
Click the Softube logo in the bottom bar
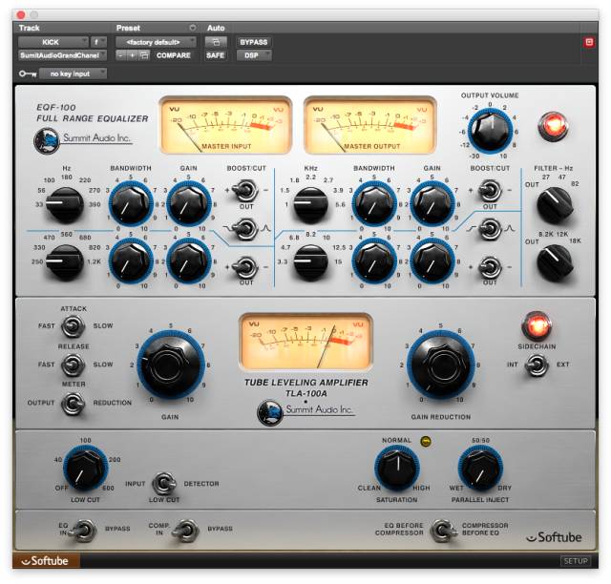click(x=46, y=561)
